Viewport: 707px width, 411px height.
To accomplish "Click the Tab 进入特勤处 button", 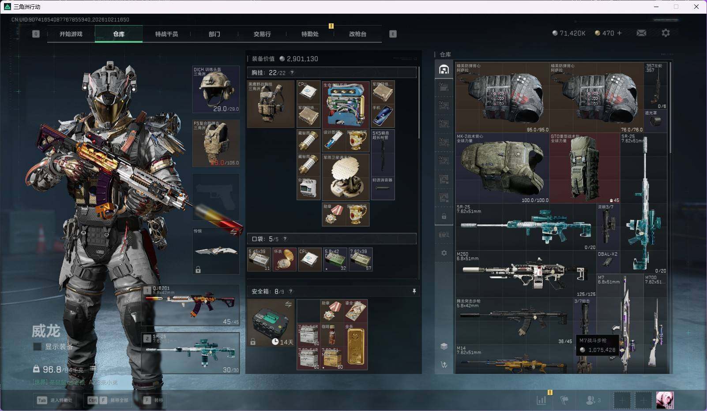I will (x=55, y=400).
